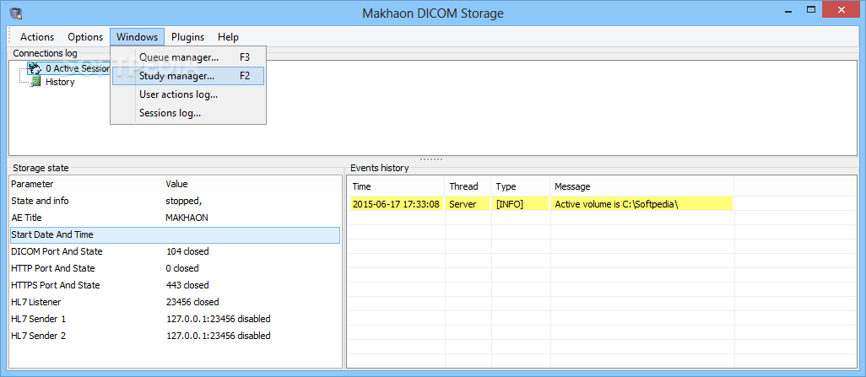Viewport: 866px width, 377px height.
Task: Click the Type column header
Action: [521, 186]
